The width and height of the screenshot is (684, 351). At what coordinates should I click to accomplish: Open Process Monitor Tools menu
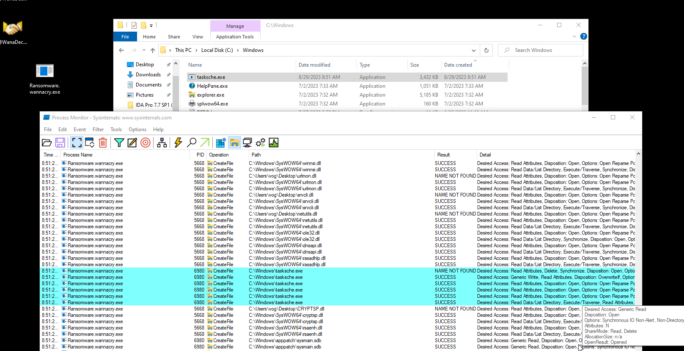pyautogui.click(x=116, y=130)
